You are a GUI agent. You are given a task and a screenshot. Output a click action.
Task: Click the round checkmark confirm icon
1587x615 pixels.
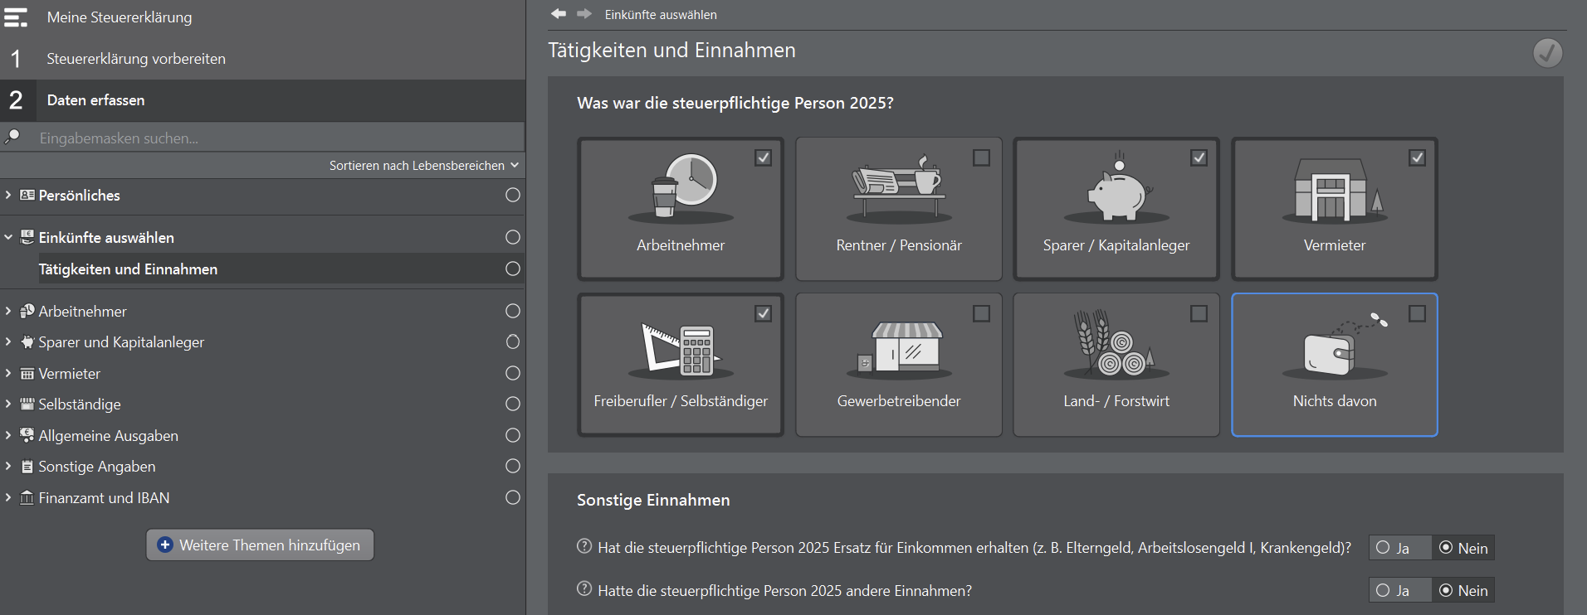[x=1547, y=53]
